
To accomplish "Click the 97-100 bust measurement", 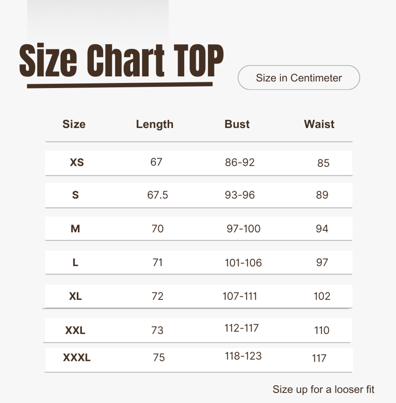I will 243,228.
